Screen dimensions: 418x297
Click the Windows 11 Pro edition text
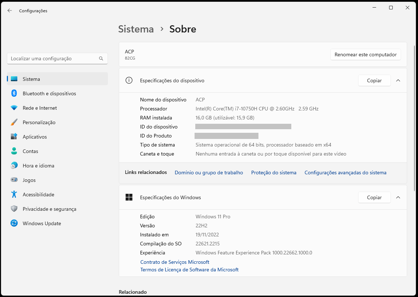(x=213, y=217)
